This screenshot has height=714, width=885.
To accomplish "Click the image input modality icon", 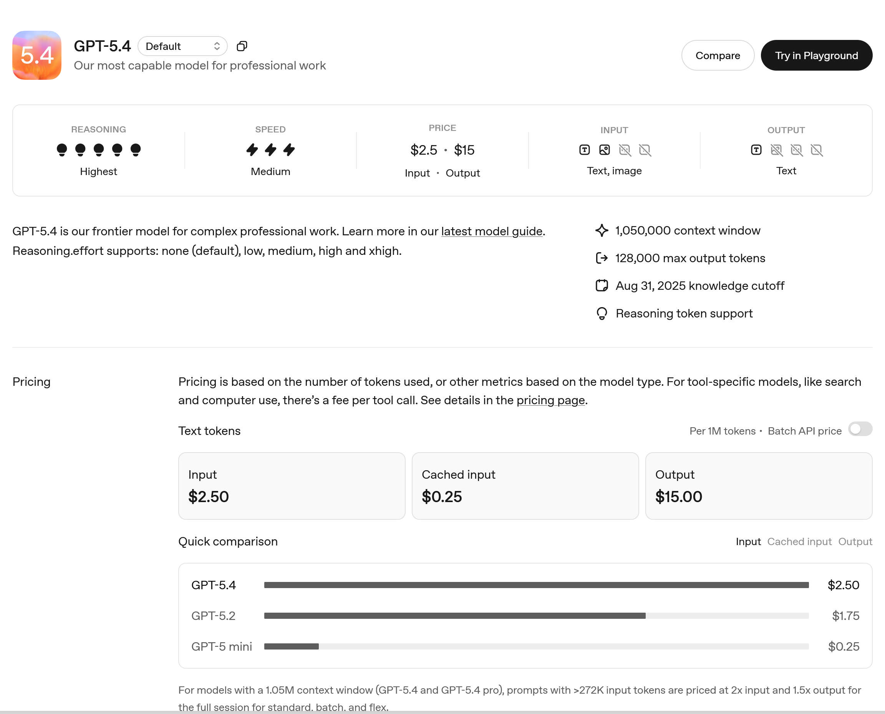I will point(604,150).
